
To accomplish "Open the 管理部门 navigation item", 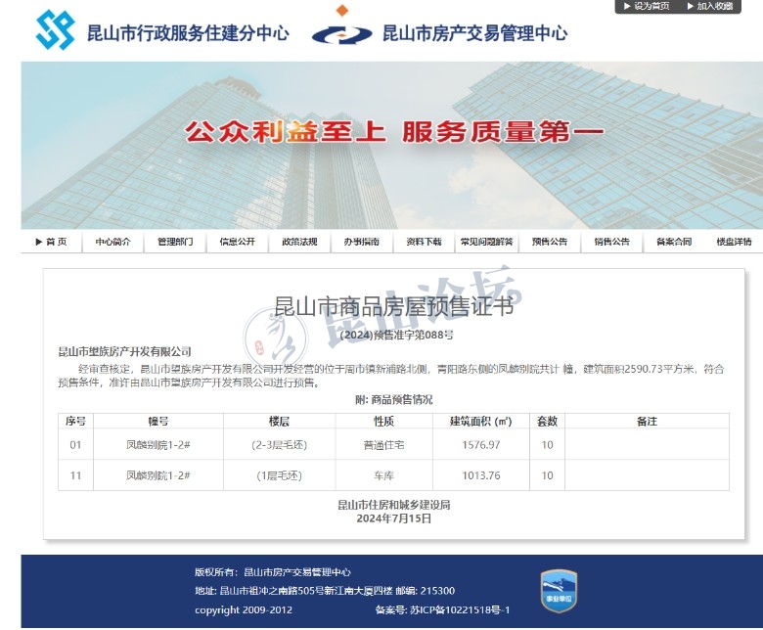I will click(x=175, y=242).
